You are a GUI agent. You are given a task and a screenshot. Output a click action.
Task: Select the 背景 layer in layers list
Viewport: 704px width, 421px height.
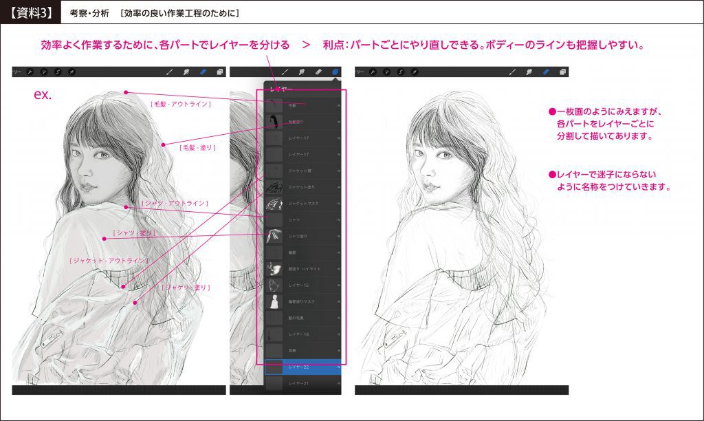[x=302, y=350]
